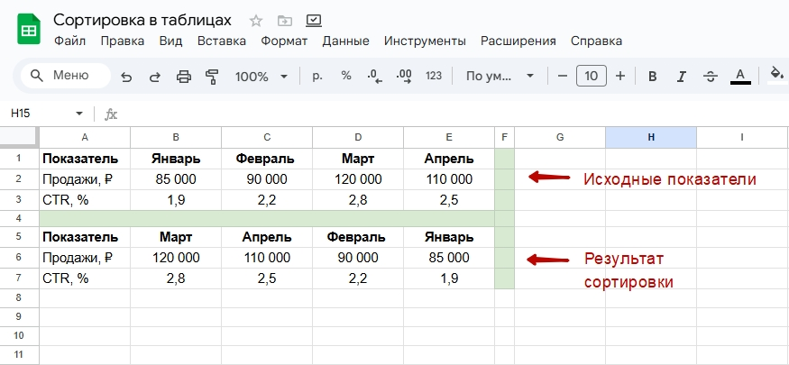Open the Правка menu

point(123,41)
